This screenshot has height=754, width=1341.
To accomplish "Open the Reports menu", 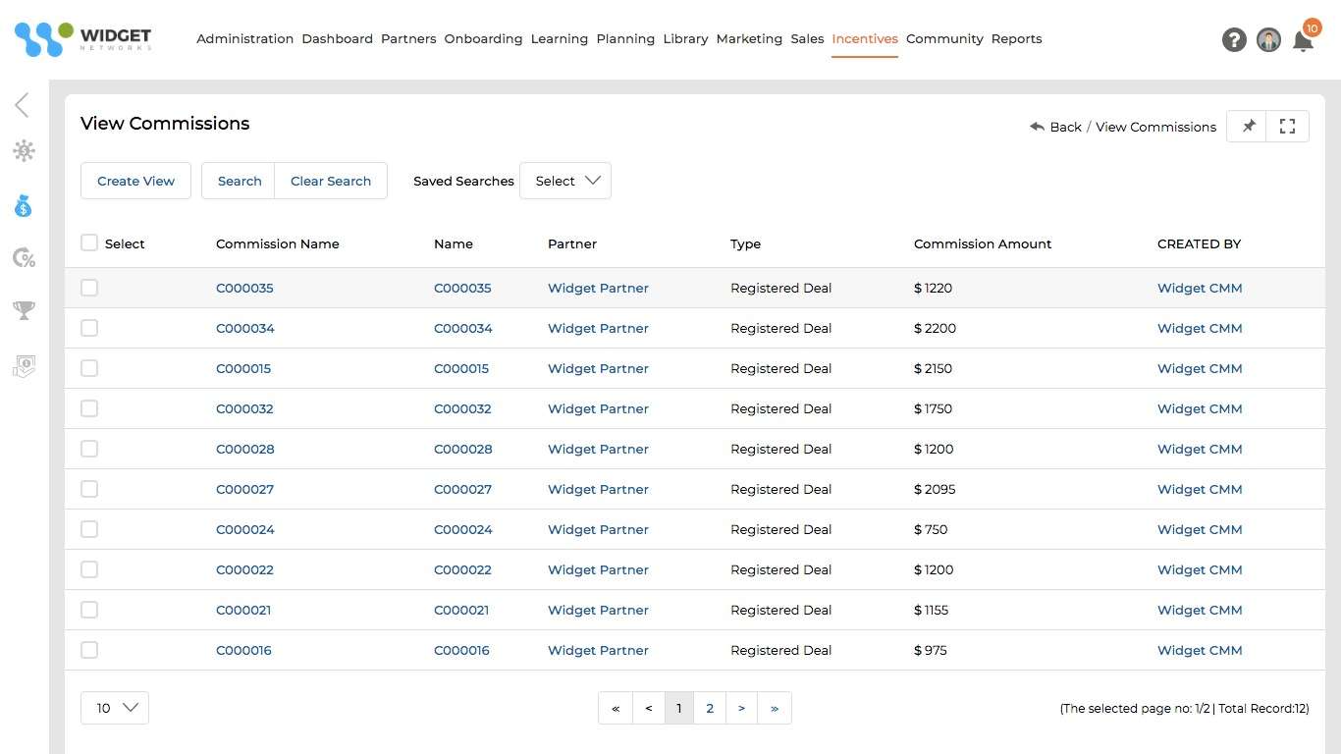I will 1016,39.
